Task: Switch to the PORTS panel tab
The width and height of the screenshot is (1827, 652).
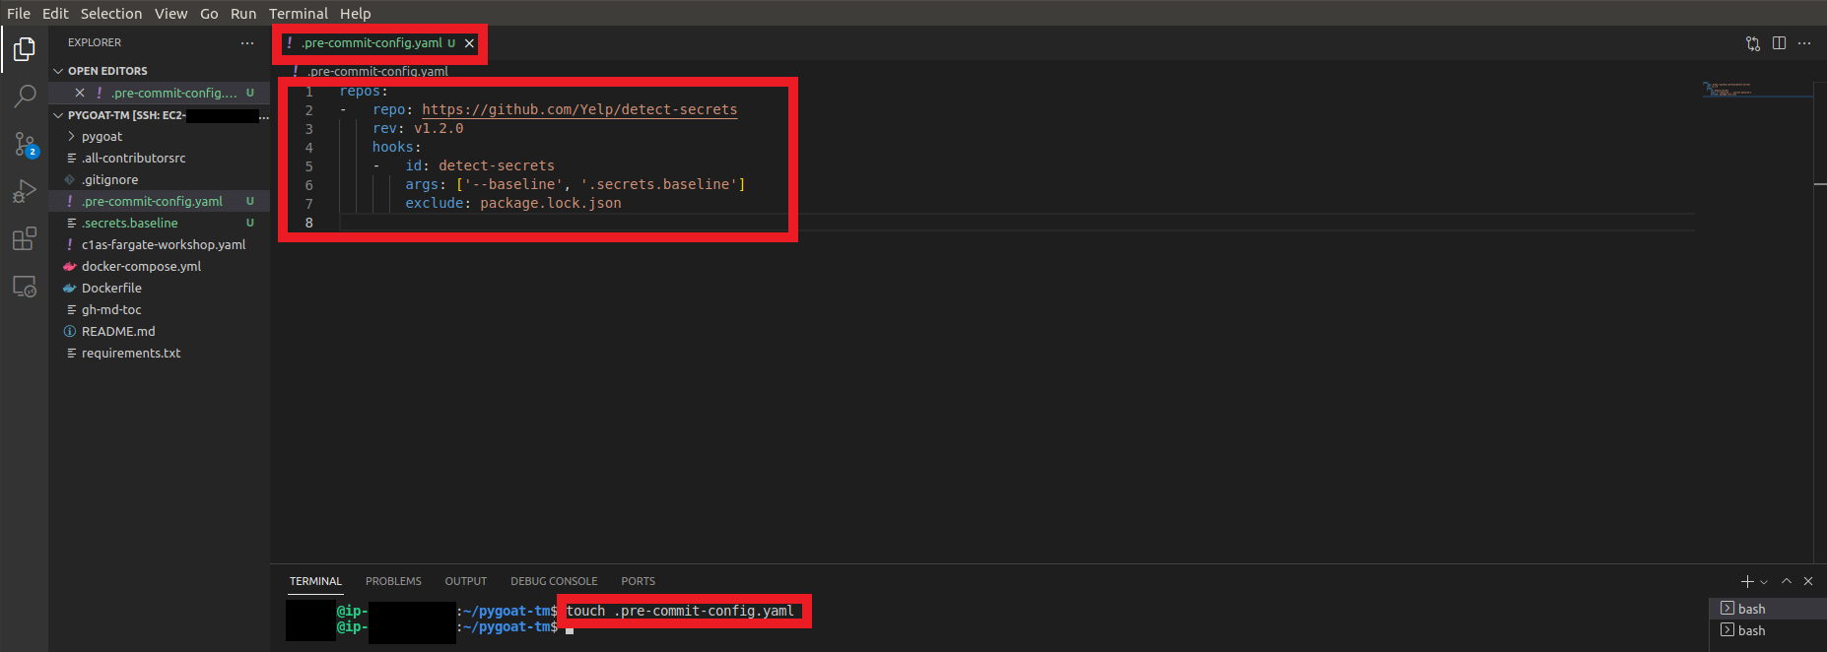Action: tap(639, 581)
